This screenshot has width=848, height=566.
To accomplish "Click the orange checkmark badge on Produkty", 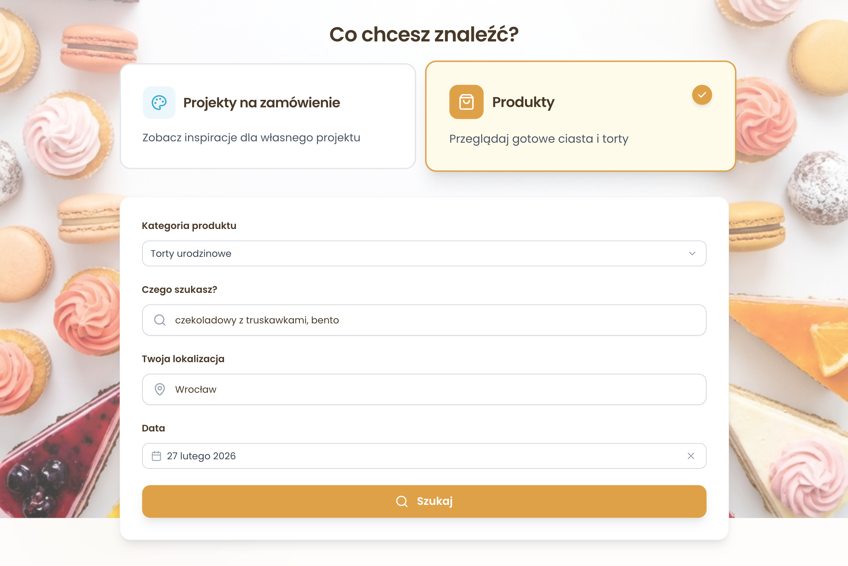I will pos(702,95).
